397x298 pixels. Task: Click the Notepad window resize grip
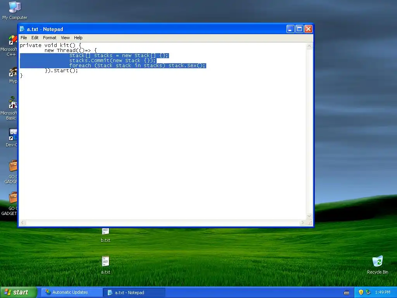pyautogui.click(x=309, y=223)
